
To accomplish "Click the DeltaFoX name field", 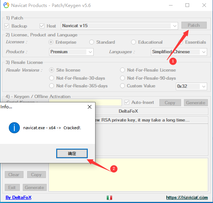I will 152,111.
